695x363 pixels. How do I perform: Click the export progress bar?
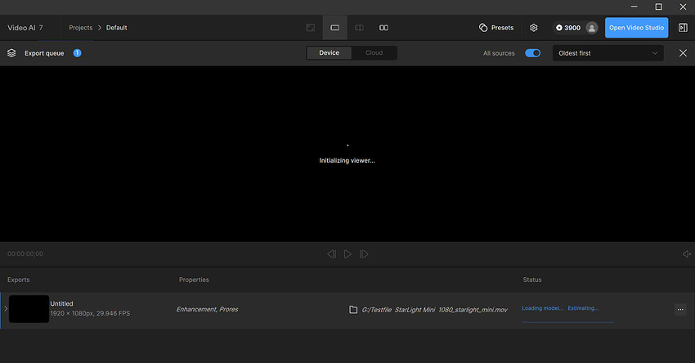(x=567, y=322)
